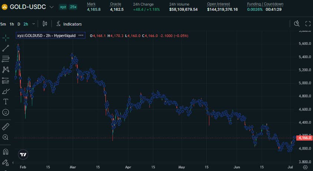Click the Jun date axis label
313x171 pixels.
coord(237,167)
